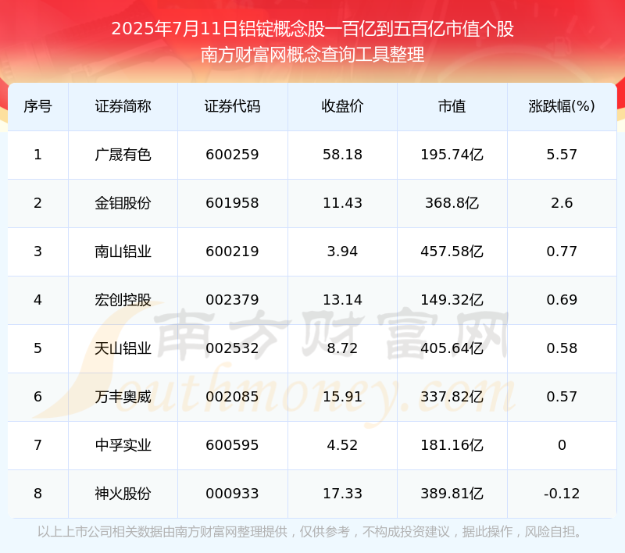Image resolution: width=625 pixels, height=553 pixels.
Task: Click change percentage -0.12
Action: point(562,494)
